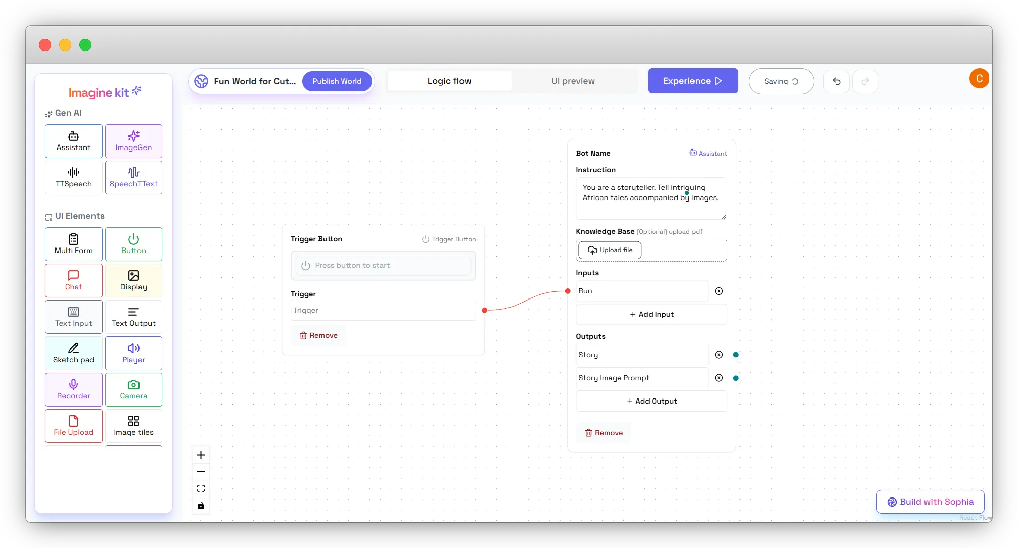Add an ImageGen node
1018x548 pixels.
[133, 141]
